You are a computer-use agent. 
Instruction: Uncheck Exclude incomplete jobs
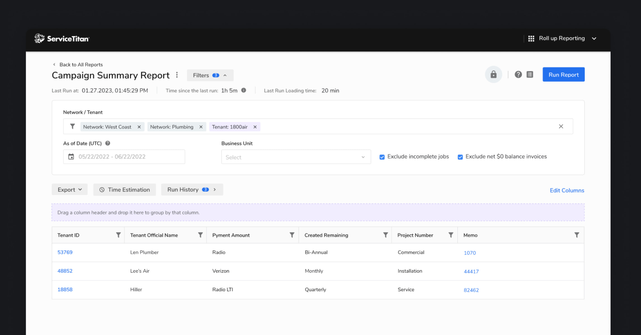click(x=382, y=157)
